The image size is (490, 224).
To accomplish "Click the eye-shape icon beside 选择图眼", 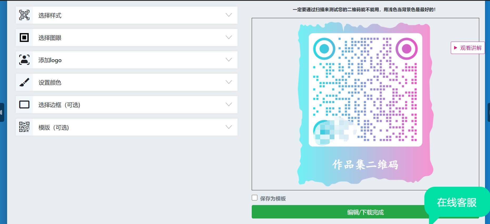I will 24,38.
